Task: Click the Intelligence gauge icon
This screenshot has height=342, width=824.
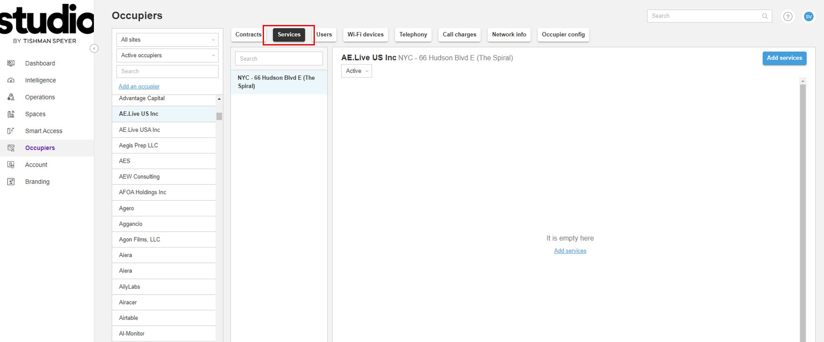Action: (x=11, y=80)
